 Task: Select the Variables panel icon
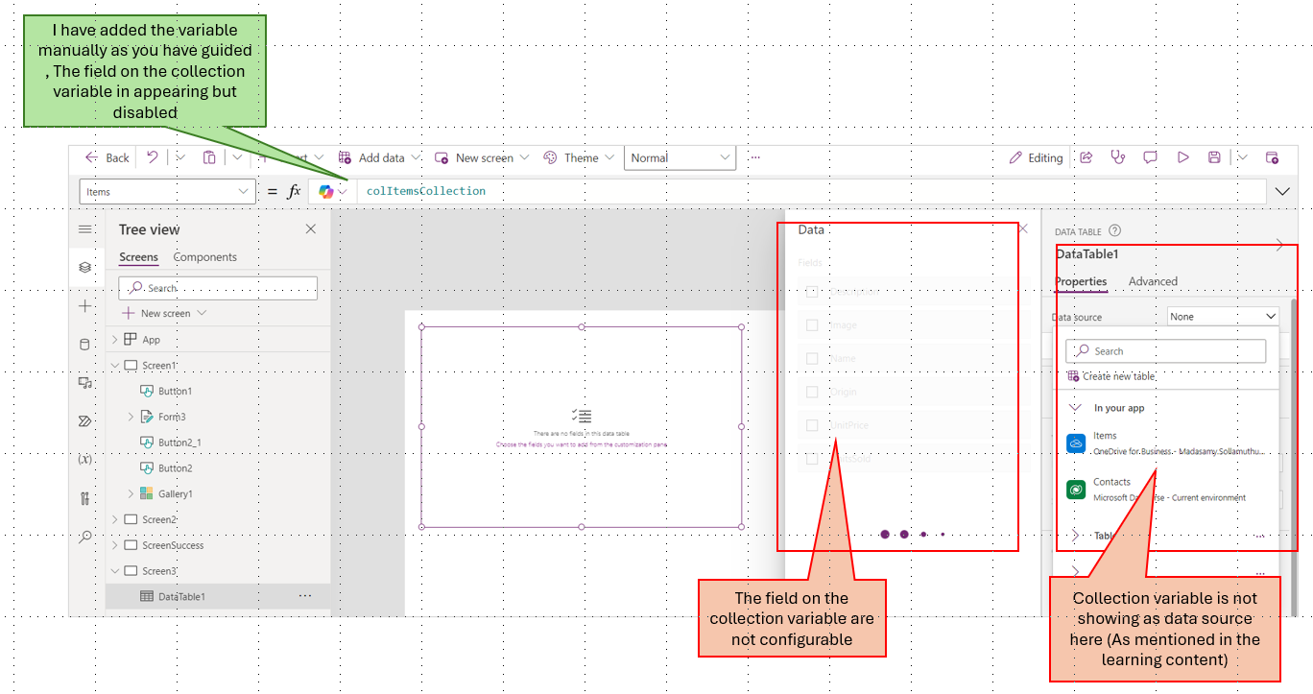pos(84,459)
